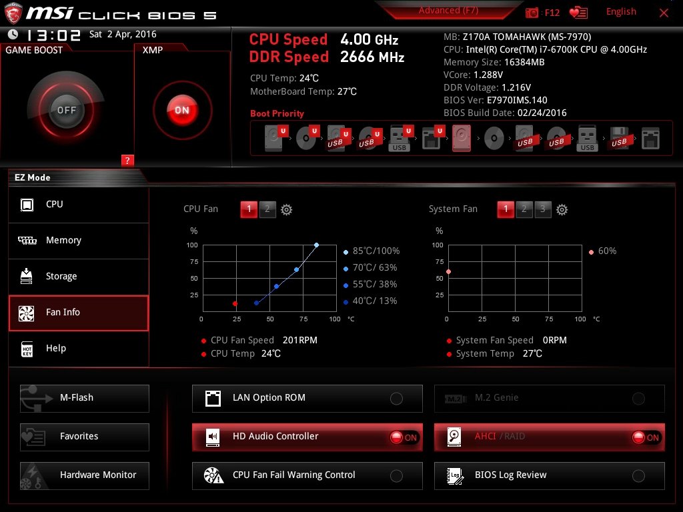Switch to CPU Fan 1 tab

click(x=249, y=209)
